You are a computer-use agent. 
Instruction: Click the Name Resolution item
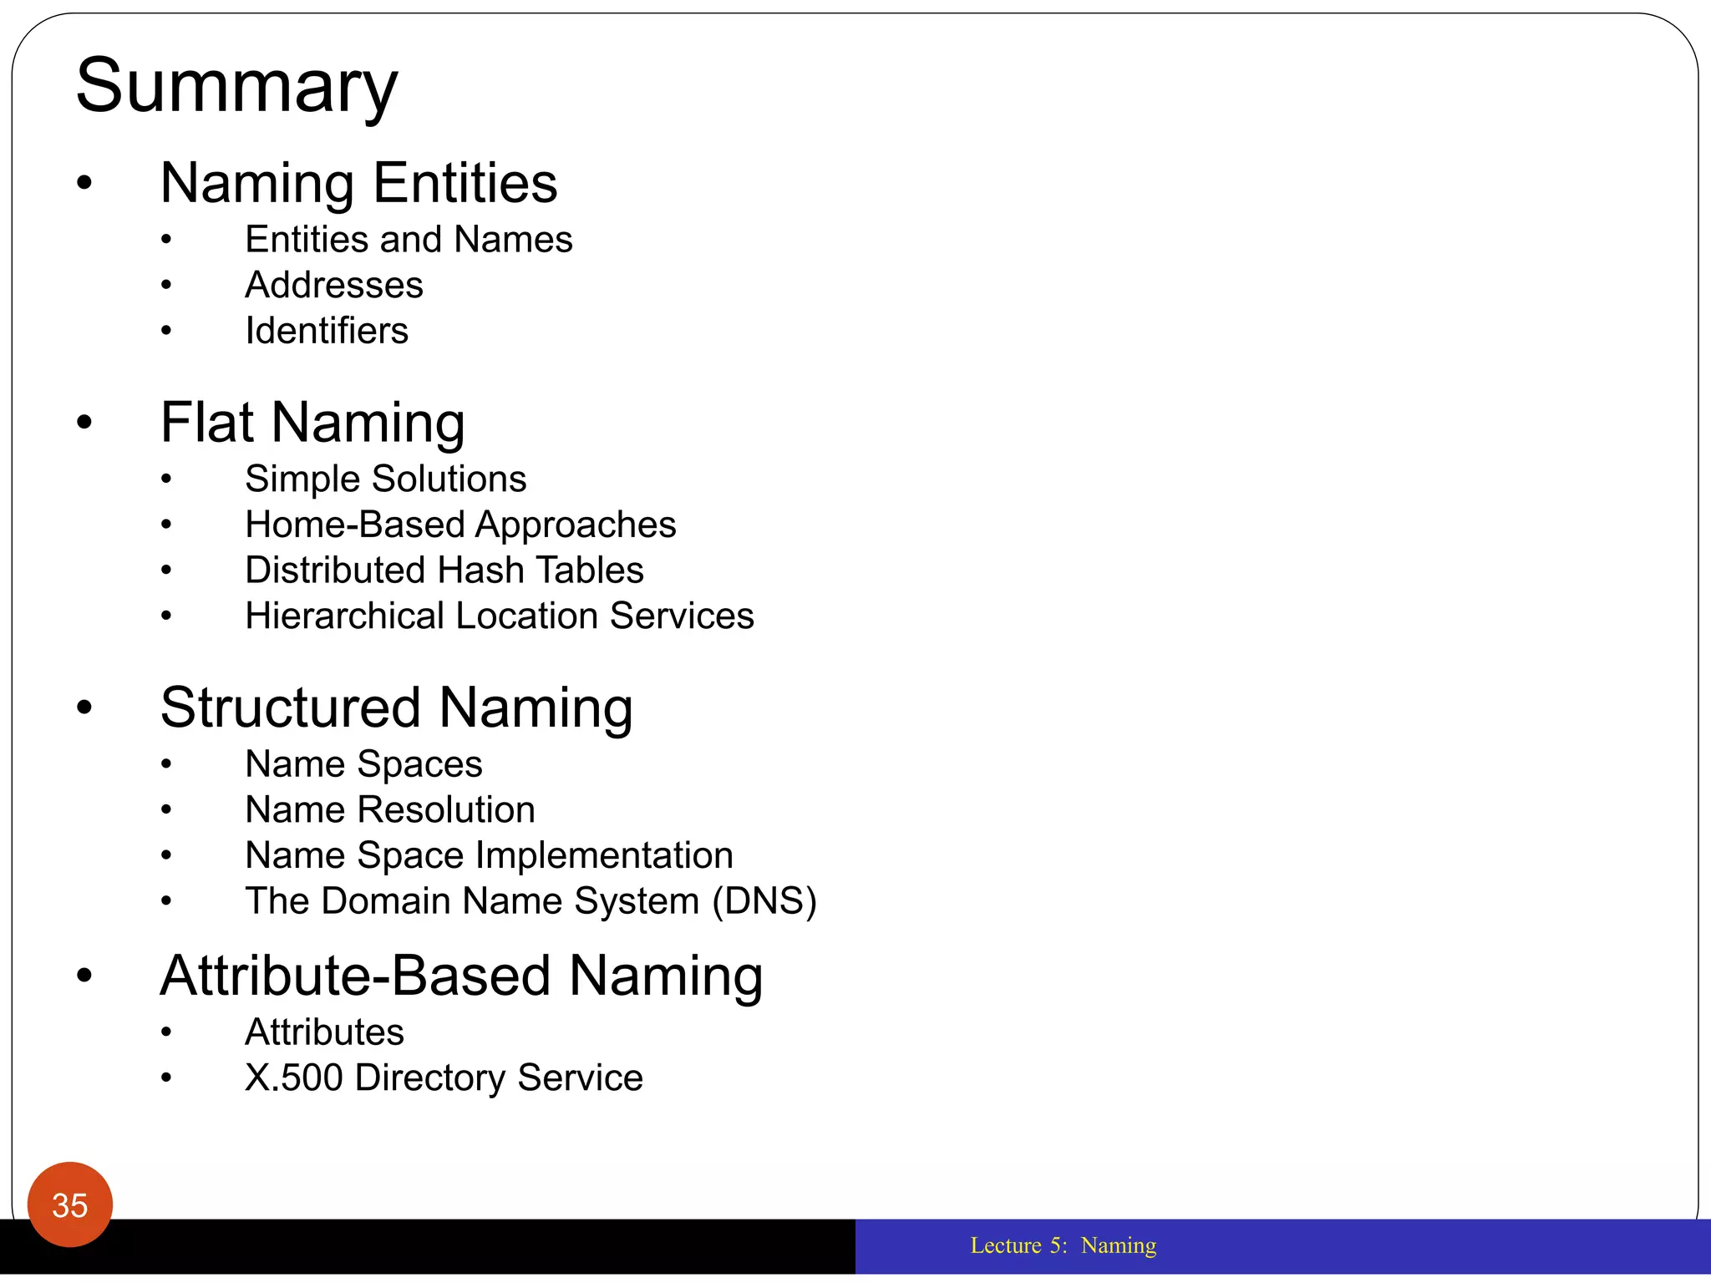pyautogui.click(x=389, y=810)
